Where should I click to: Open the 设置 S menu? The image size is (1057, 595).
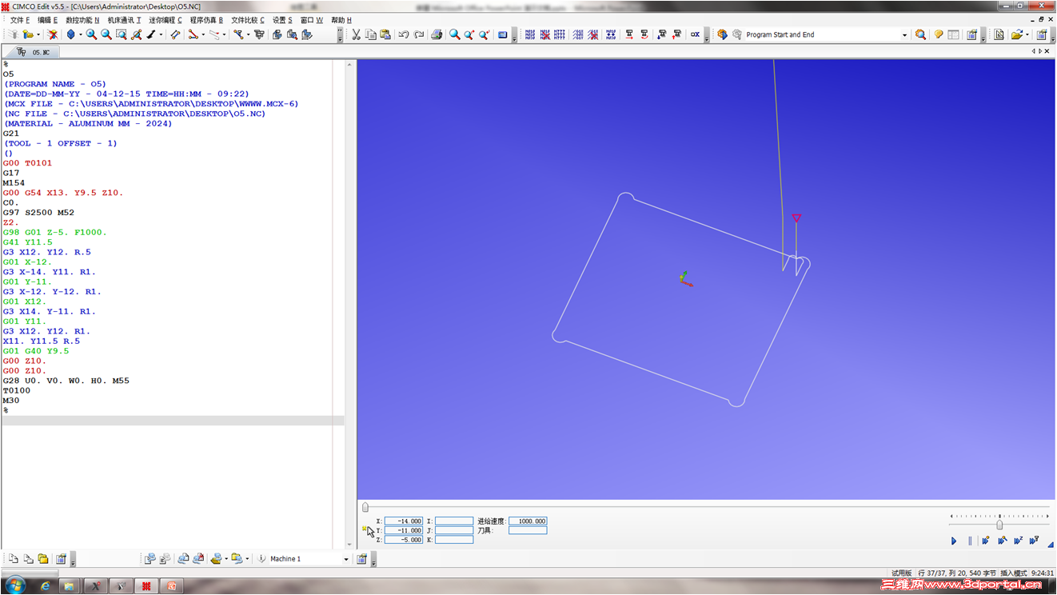[282, 20]
